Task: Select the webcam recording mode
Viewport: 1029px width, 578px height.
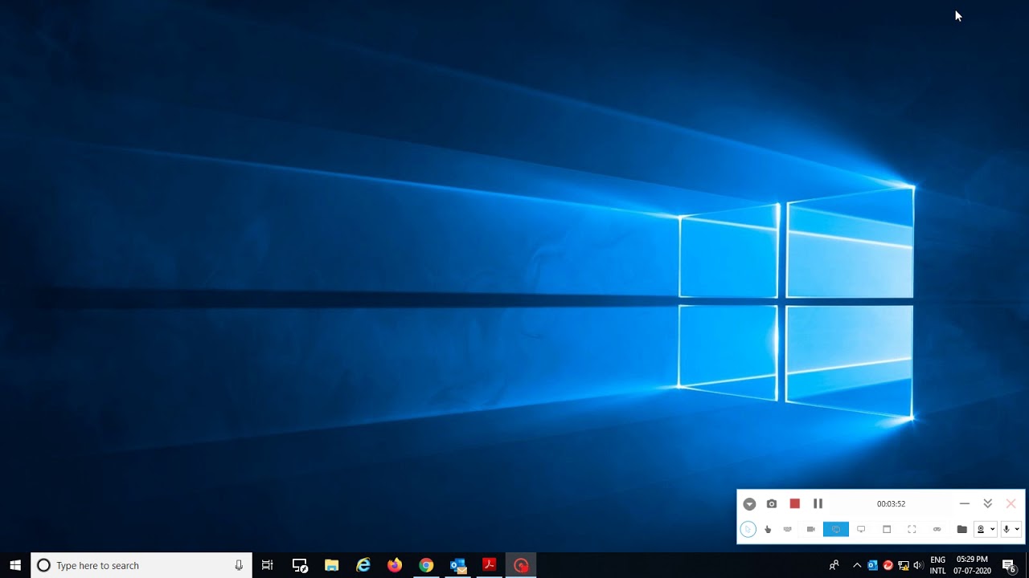Action: click(811, 529)
